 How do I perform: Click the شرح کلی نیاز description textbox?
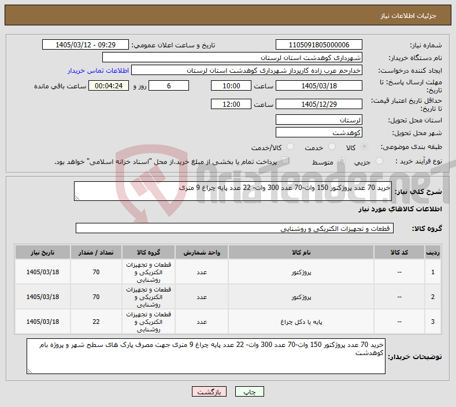(x=233, y=191)
